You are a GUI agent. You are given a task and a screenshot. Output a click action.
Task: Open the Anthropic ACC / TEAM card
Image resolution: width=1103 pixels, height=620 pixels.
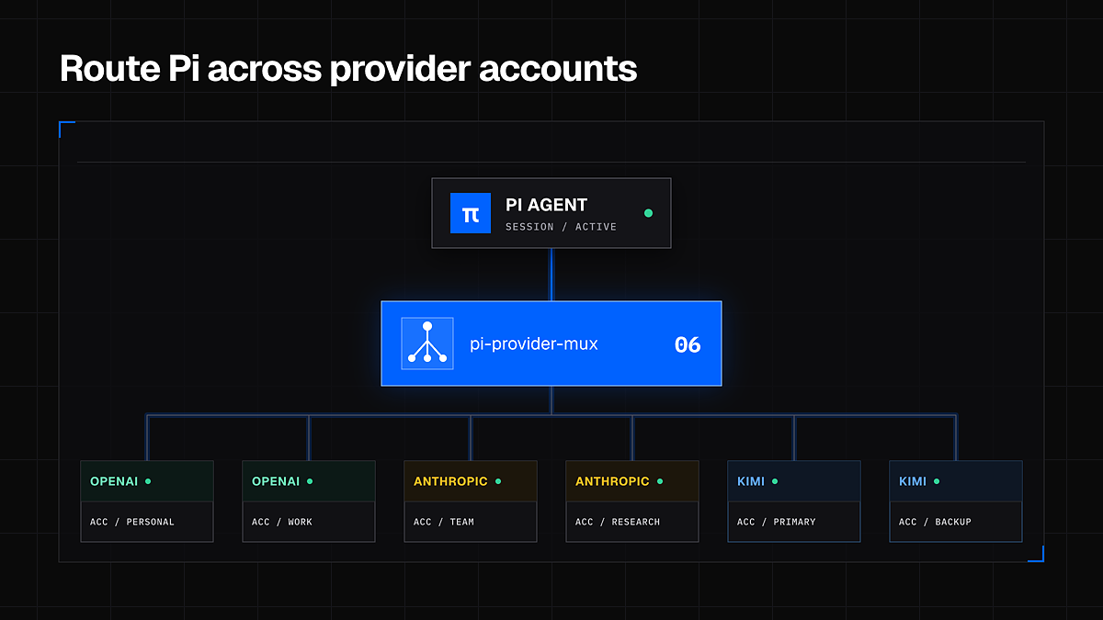pyautogui.click(x=471, y=502)
